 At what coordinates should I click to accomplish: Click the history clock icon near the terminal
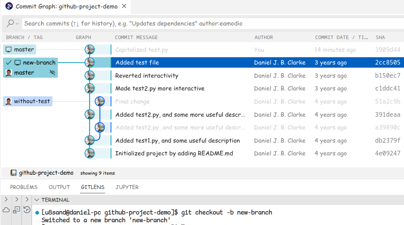(27, 210)
